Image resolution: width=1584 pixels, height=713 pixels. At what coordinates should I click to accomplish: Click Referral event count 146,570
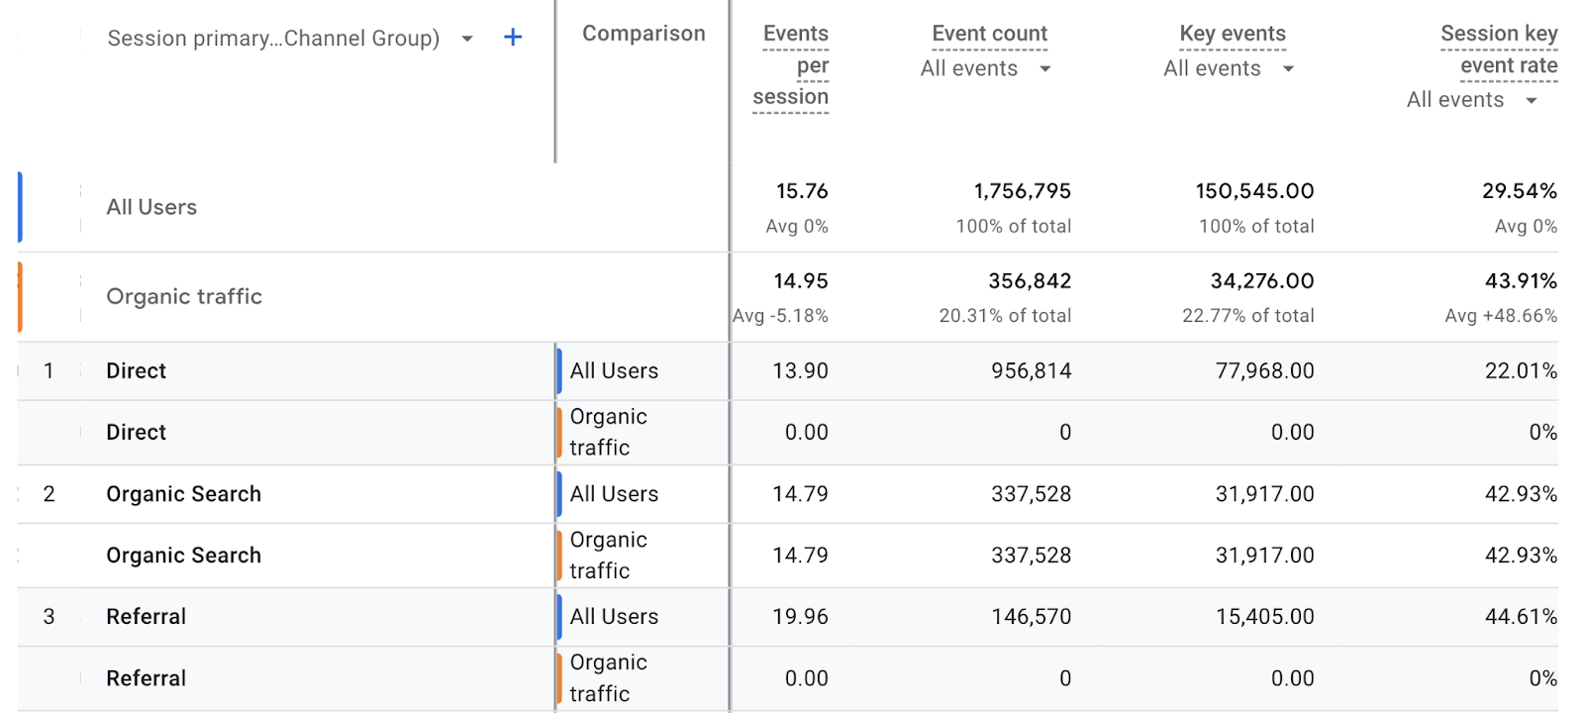tap(1032, 616)
